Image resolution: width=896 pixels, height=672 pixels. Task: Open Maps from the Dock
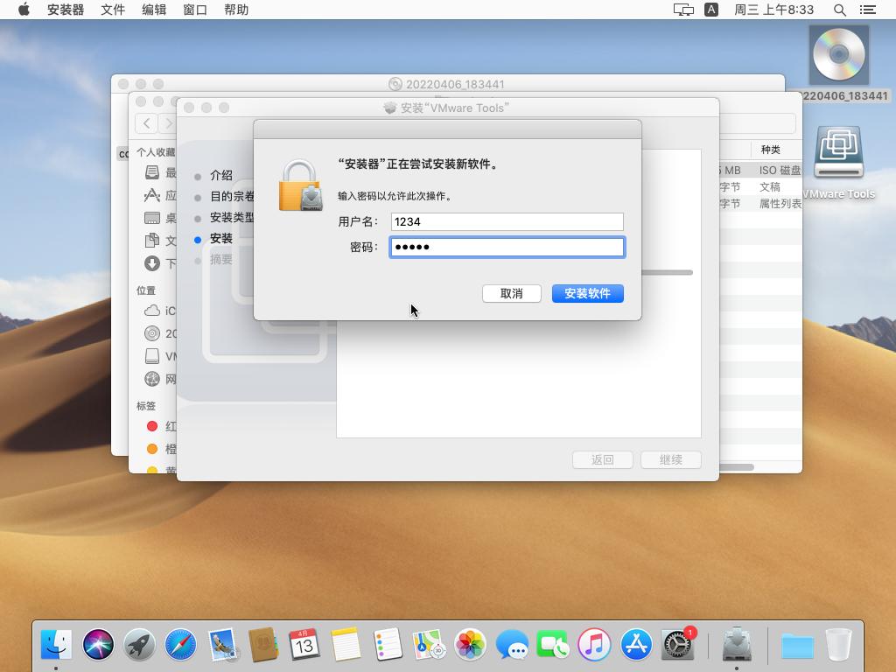[429, 645]
